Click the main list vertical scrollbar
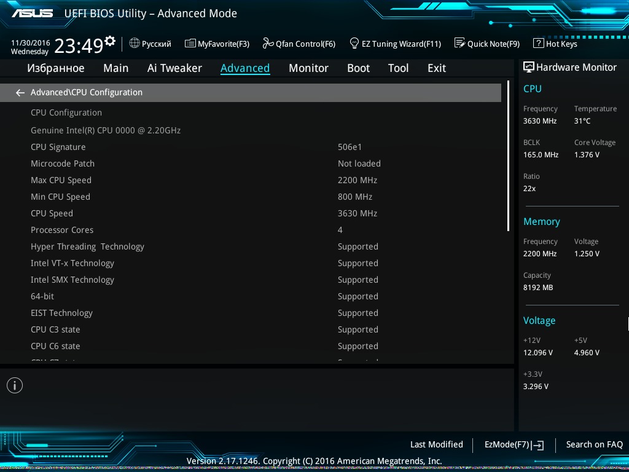Viewport: 629px width, 472px height. click(508, 155)
